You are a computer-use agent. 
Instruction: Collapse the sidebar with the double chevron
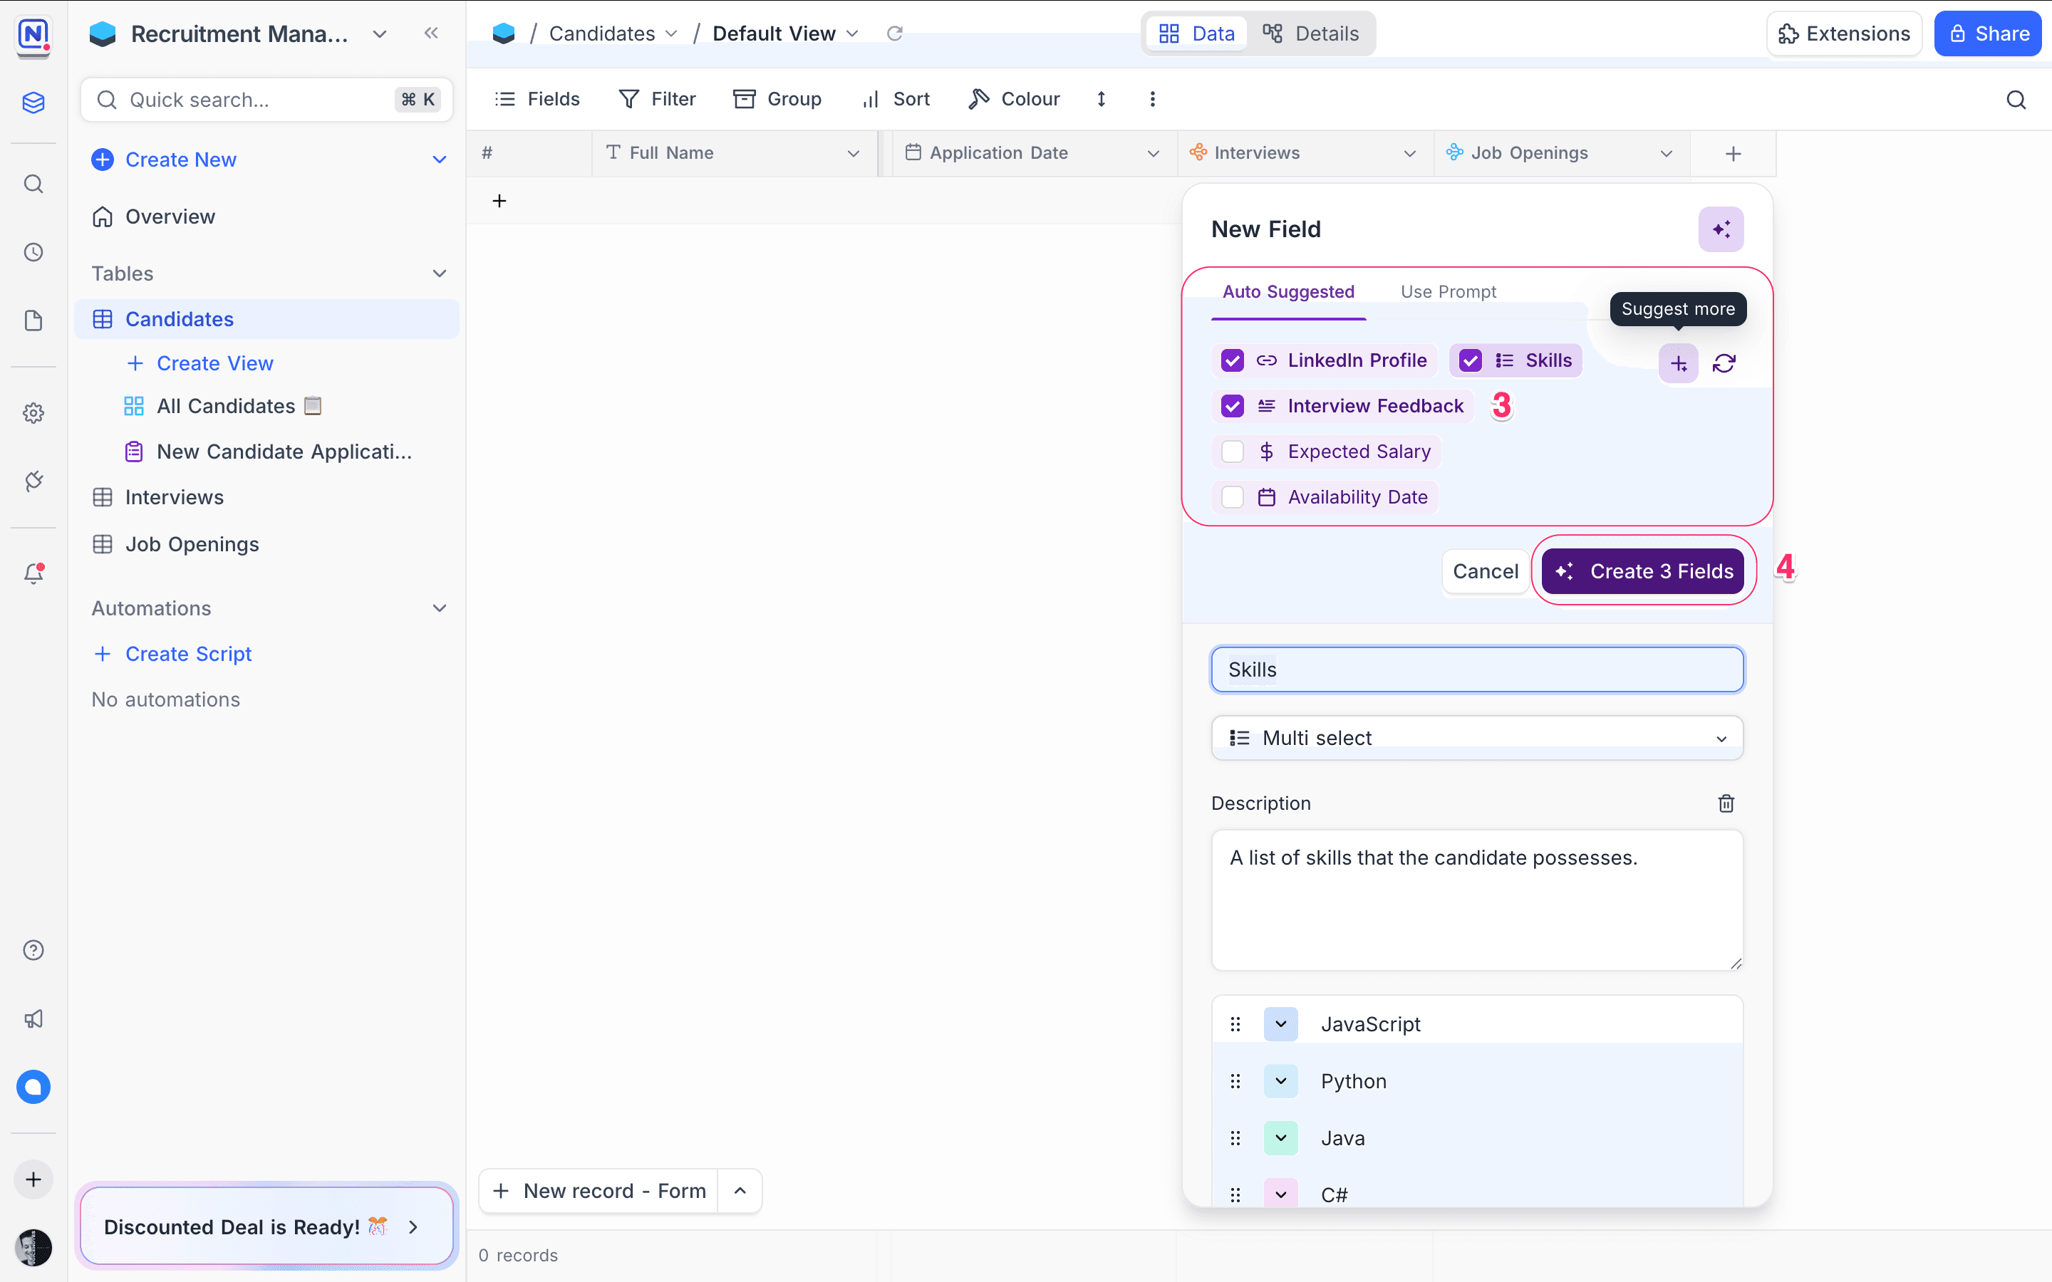point(431,33)
